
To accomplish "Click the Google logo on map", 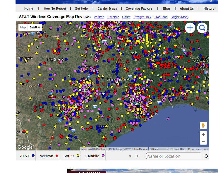I will point(25,147).
